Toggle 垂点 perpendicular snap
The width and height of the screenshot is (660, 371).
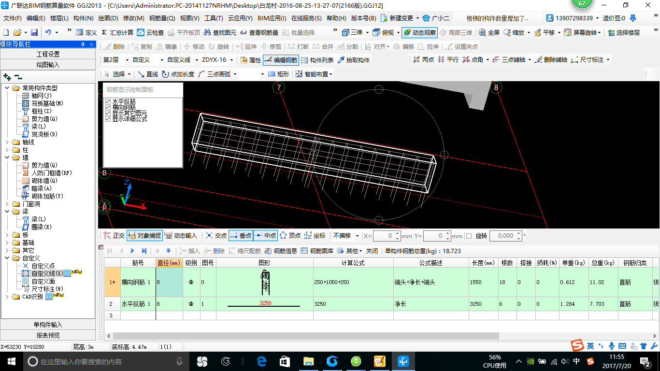point(241,236)
